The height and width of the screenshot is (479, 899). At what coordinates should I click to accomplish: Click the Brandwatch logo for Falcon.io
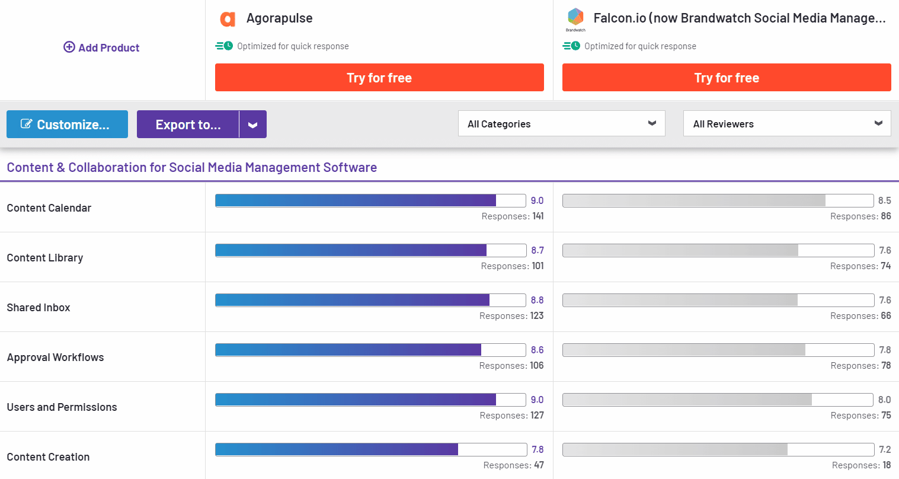(x=574, y=16)
